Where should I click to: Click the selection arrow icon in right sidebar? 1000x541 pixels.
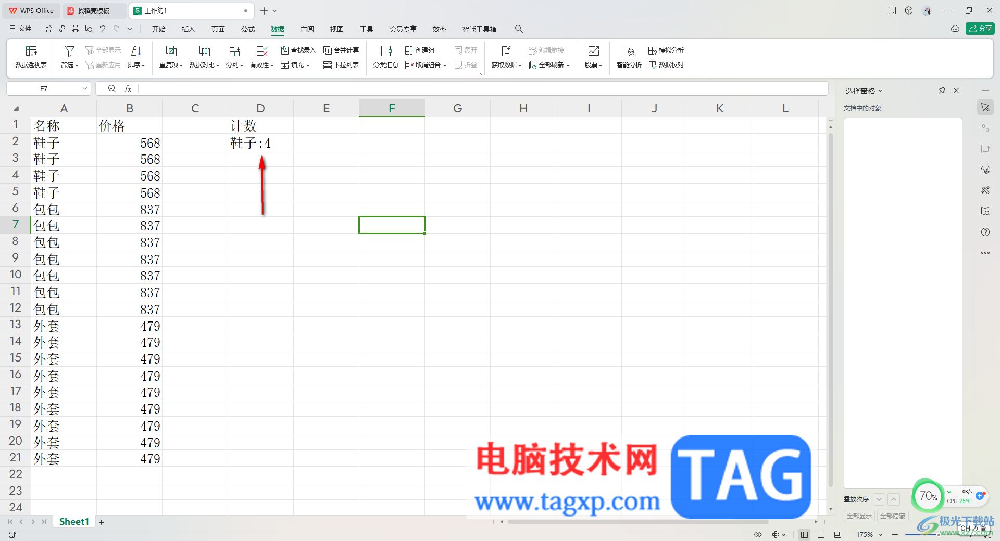pyautogui.click(x=985, y=107)
